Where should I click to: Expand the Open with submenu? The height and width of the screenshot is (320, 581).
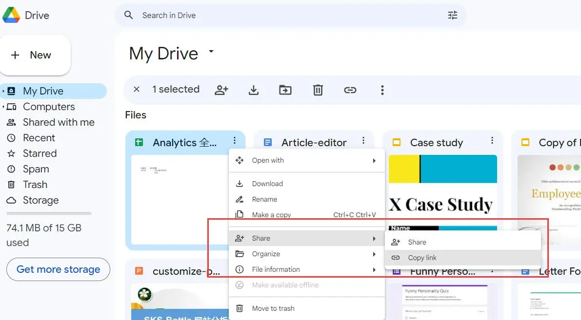tap(306, 160)
